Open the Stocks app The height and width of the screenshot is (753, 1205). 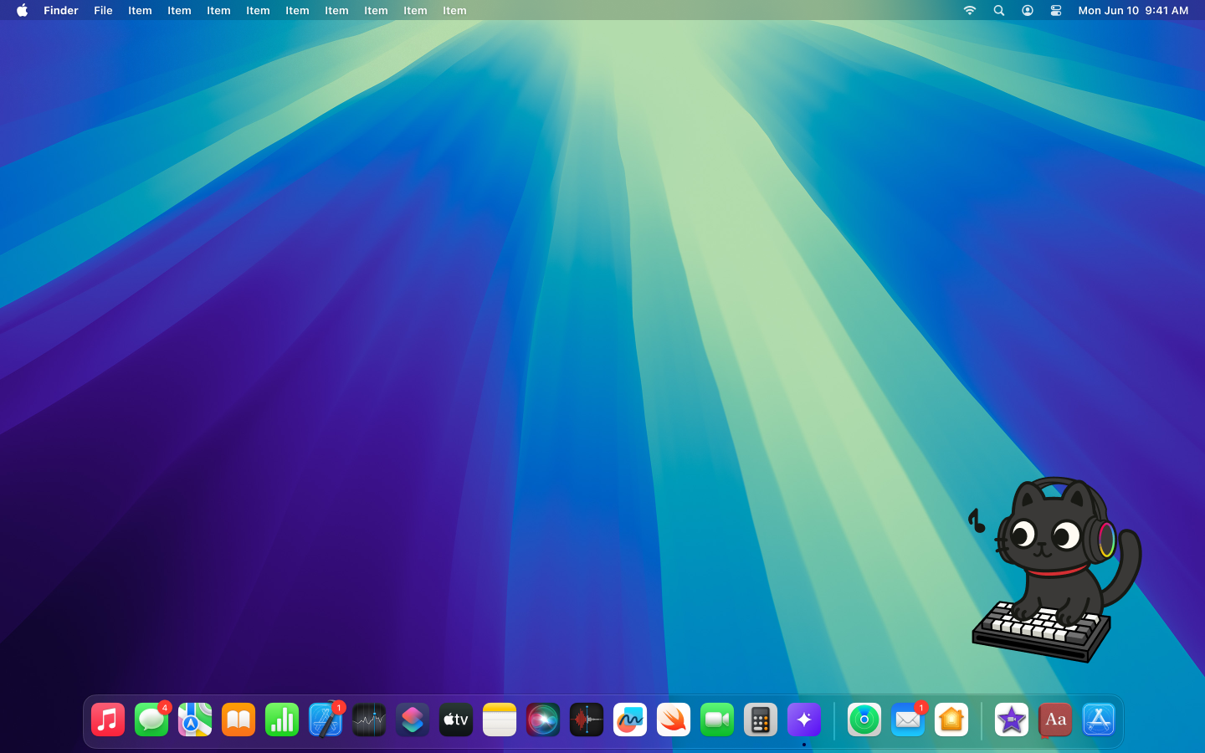[x=369, y=720]
